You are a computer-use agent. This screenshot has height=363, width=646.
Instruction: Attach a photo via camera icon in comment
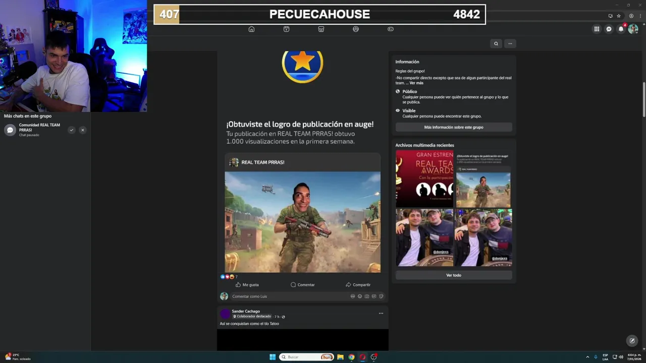(x=367, y=296)
